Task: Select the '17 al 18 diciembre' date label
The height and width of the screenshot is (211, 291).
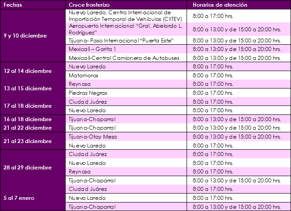Action: (28, 106)
